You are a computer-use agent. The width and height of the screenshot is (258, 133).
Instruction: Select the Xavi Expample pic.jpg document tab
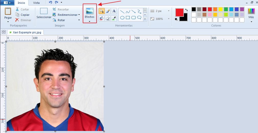pos(26,32)
